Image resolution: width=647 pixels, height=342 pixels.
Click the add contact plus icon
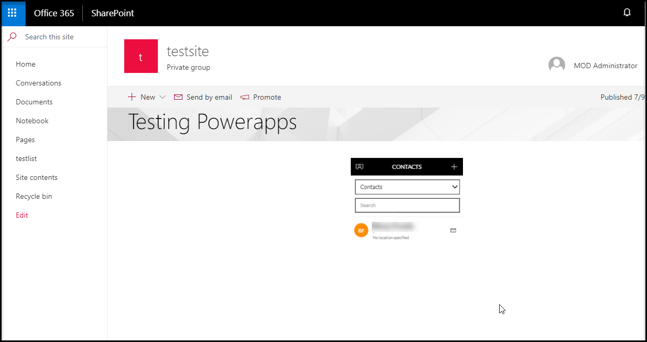[x=454, y=167]
